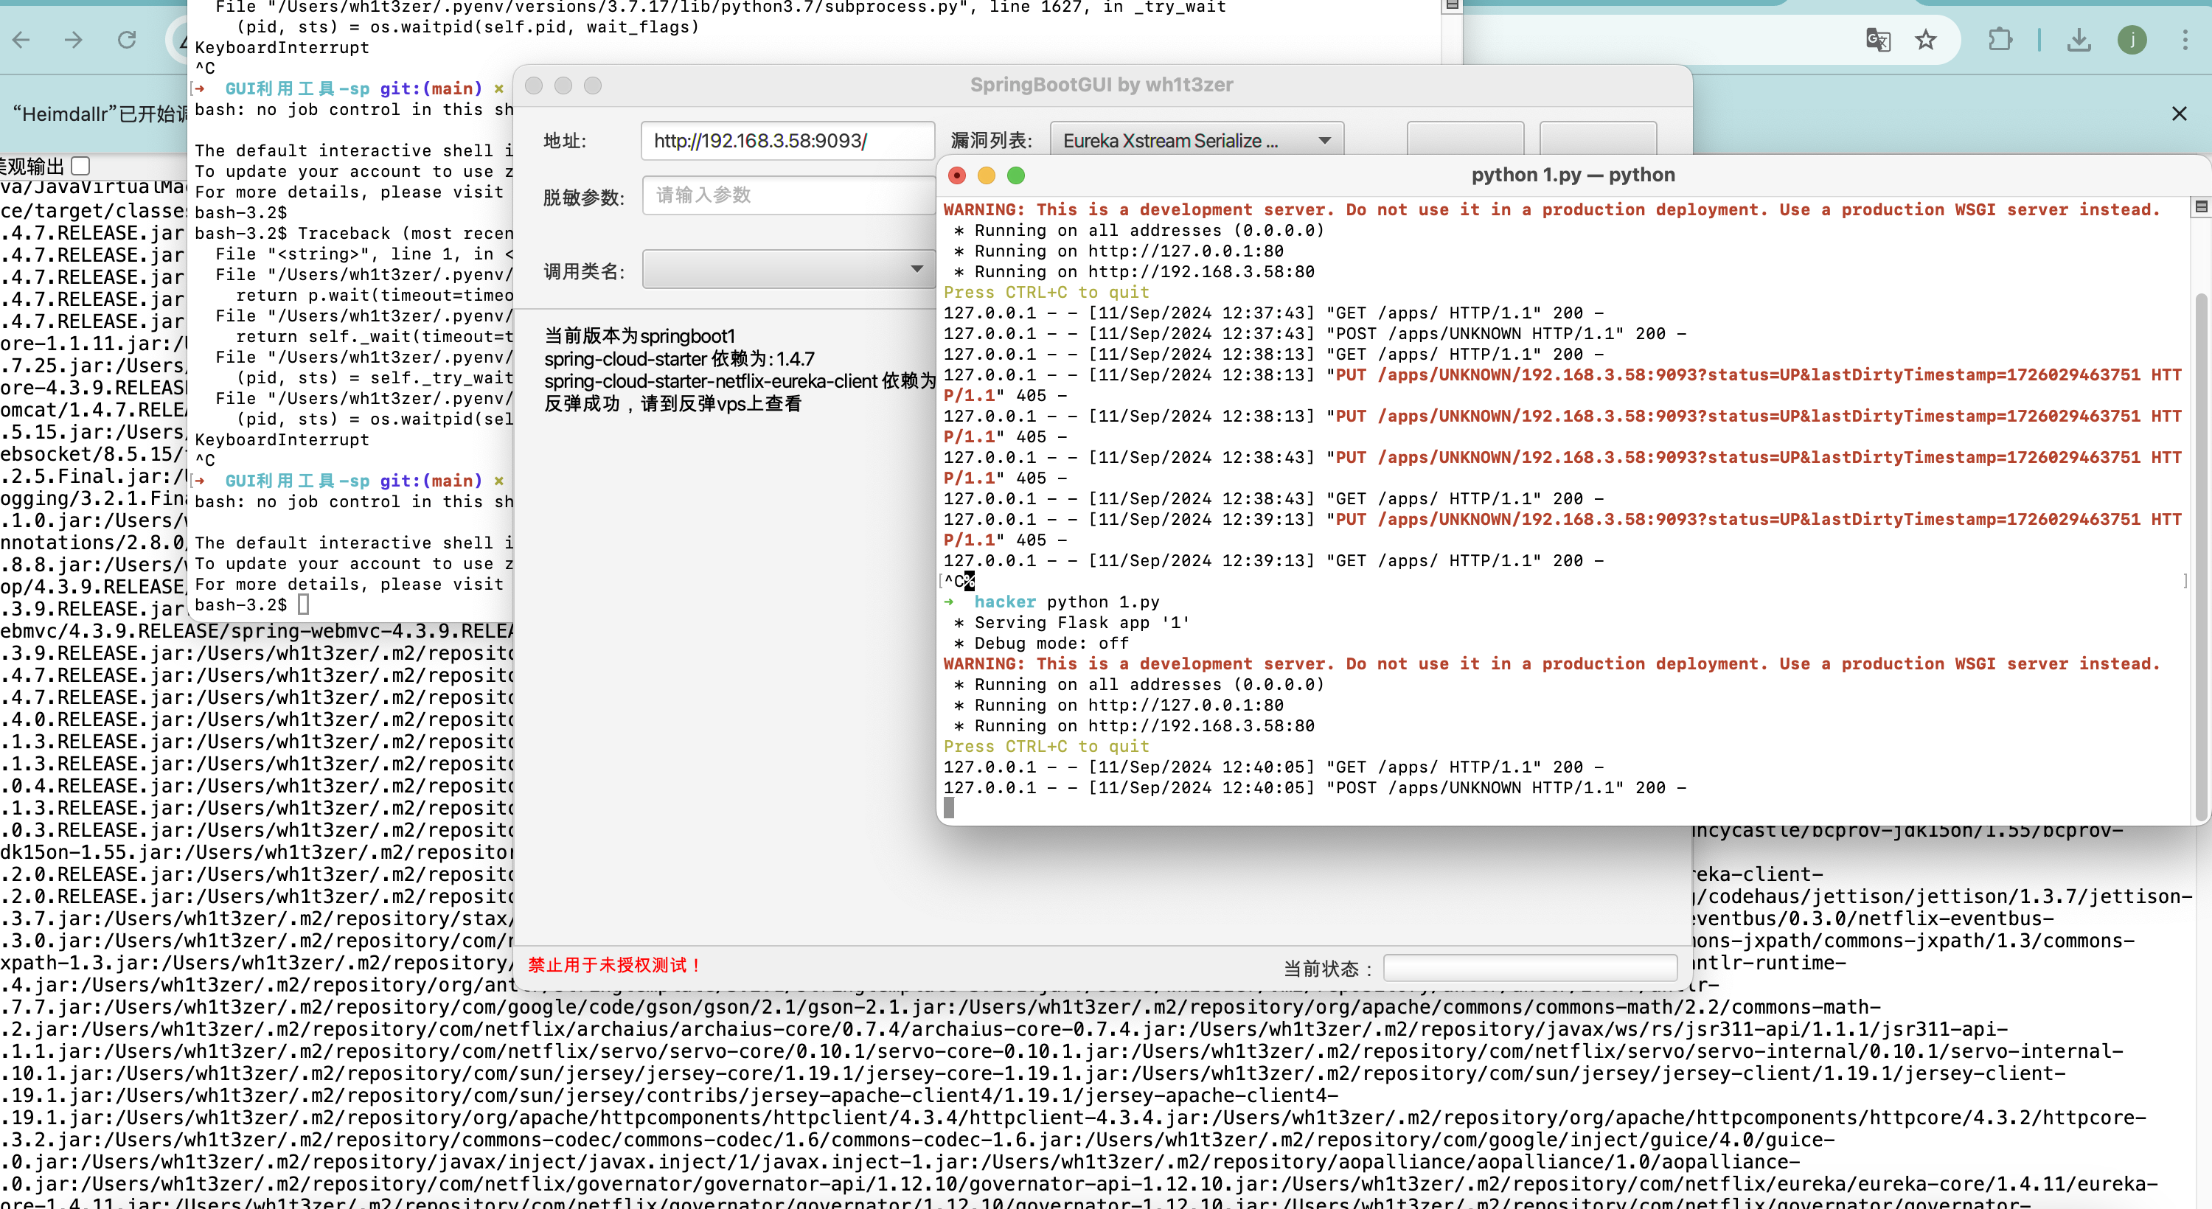2212x1209 pixels.
Task: Bookmark page with the star icon
Action: click(1926, 40)
